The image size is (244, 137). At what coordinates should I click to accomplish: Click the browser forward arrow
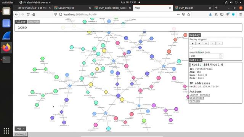(x=22, y=14)
